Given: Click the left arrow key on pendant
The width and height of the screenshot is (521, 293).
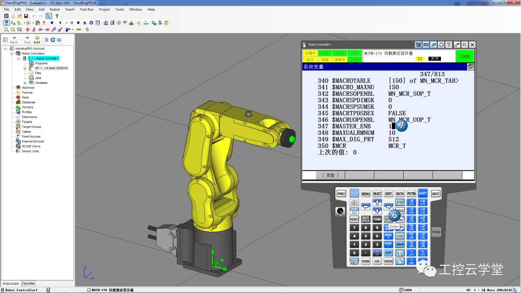Looking at the screenshot, I should (366, 207).
